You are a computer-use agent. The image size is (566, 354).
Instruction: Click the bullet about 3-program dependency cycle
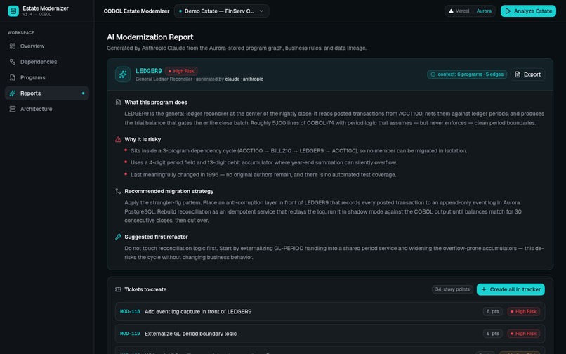click(x=299, y=151)
